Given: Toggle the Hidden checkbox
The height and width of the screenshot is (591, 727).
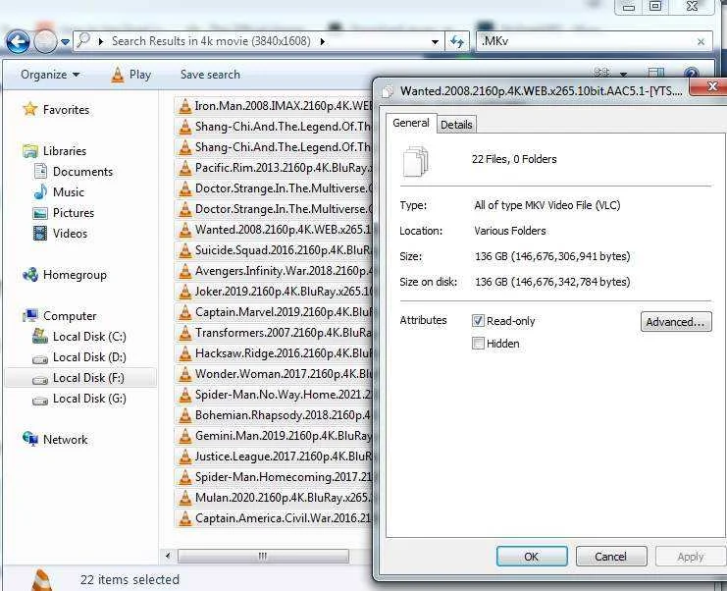Looking at the screenshot, I should click(x=478, y=344).
